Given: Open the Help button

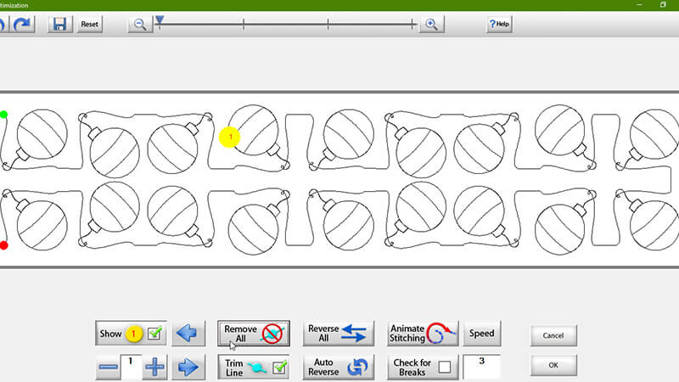Looking at the screenshot, I should pyautogui.click(x=498, y=24).
